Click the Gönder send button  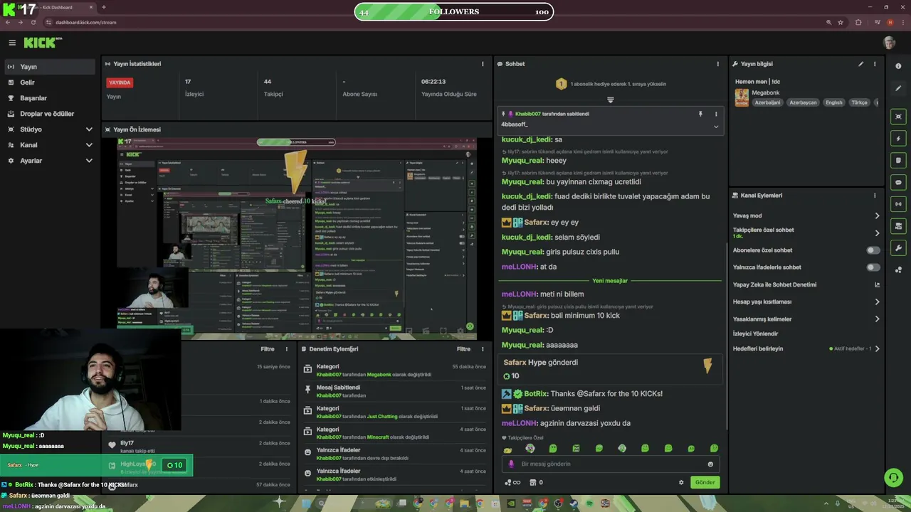[x=705, y=482]
